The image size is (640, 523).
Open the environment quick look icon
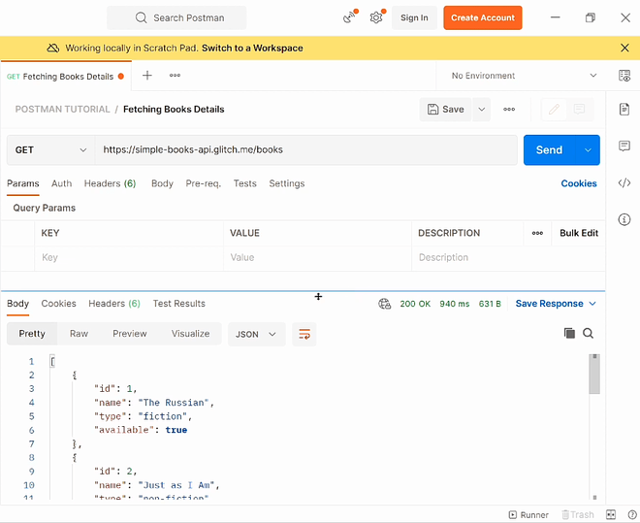pos(624,76)
